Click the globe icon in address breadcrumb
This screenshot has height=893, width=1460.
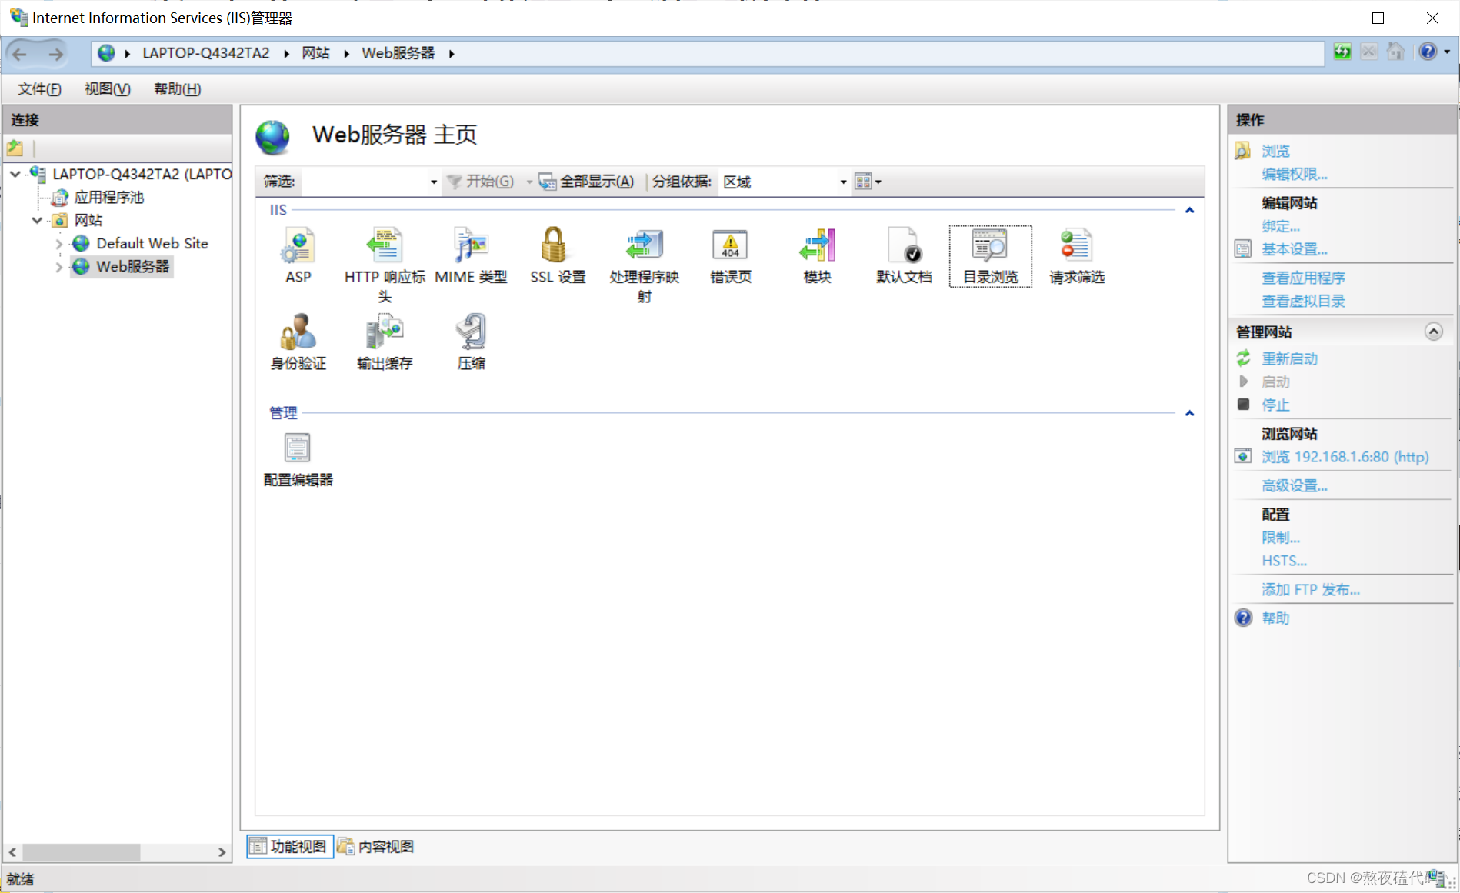click(106, 53)
